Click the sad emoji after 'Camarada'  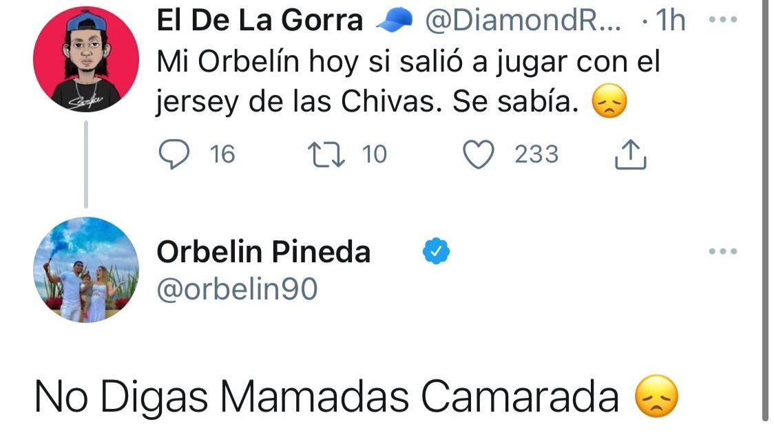pyautogui.click(x=656, y=398)
